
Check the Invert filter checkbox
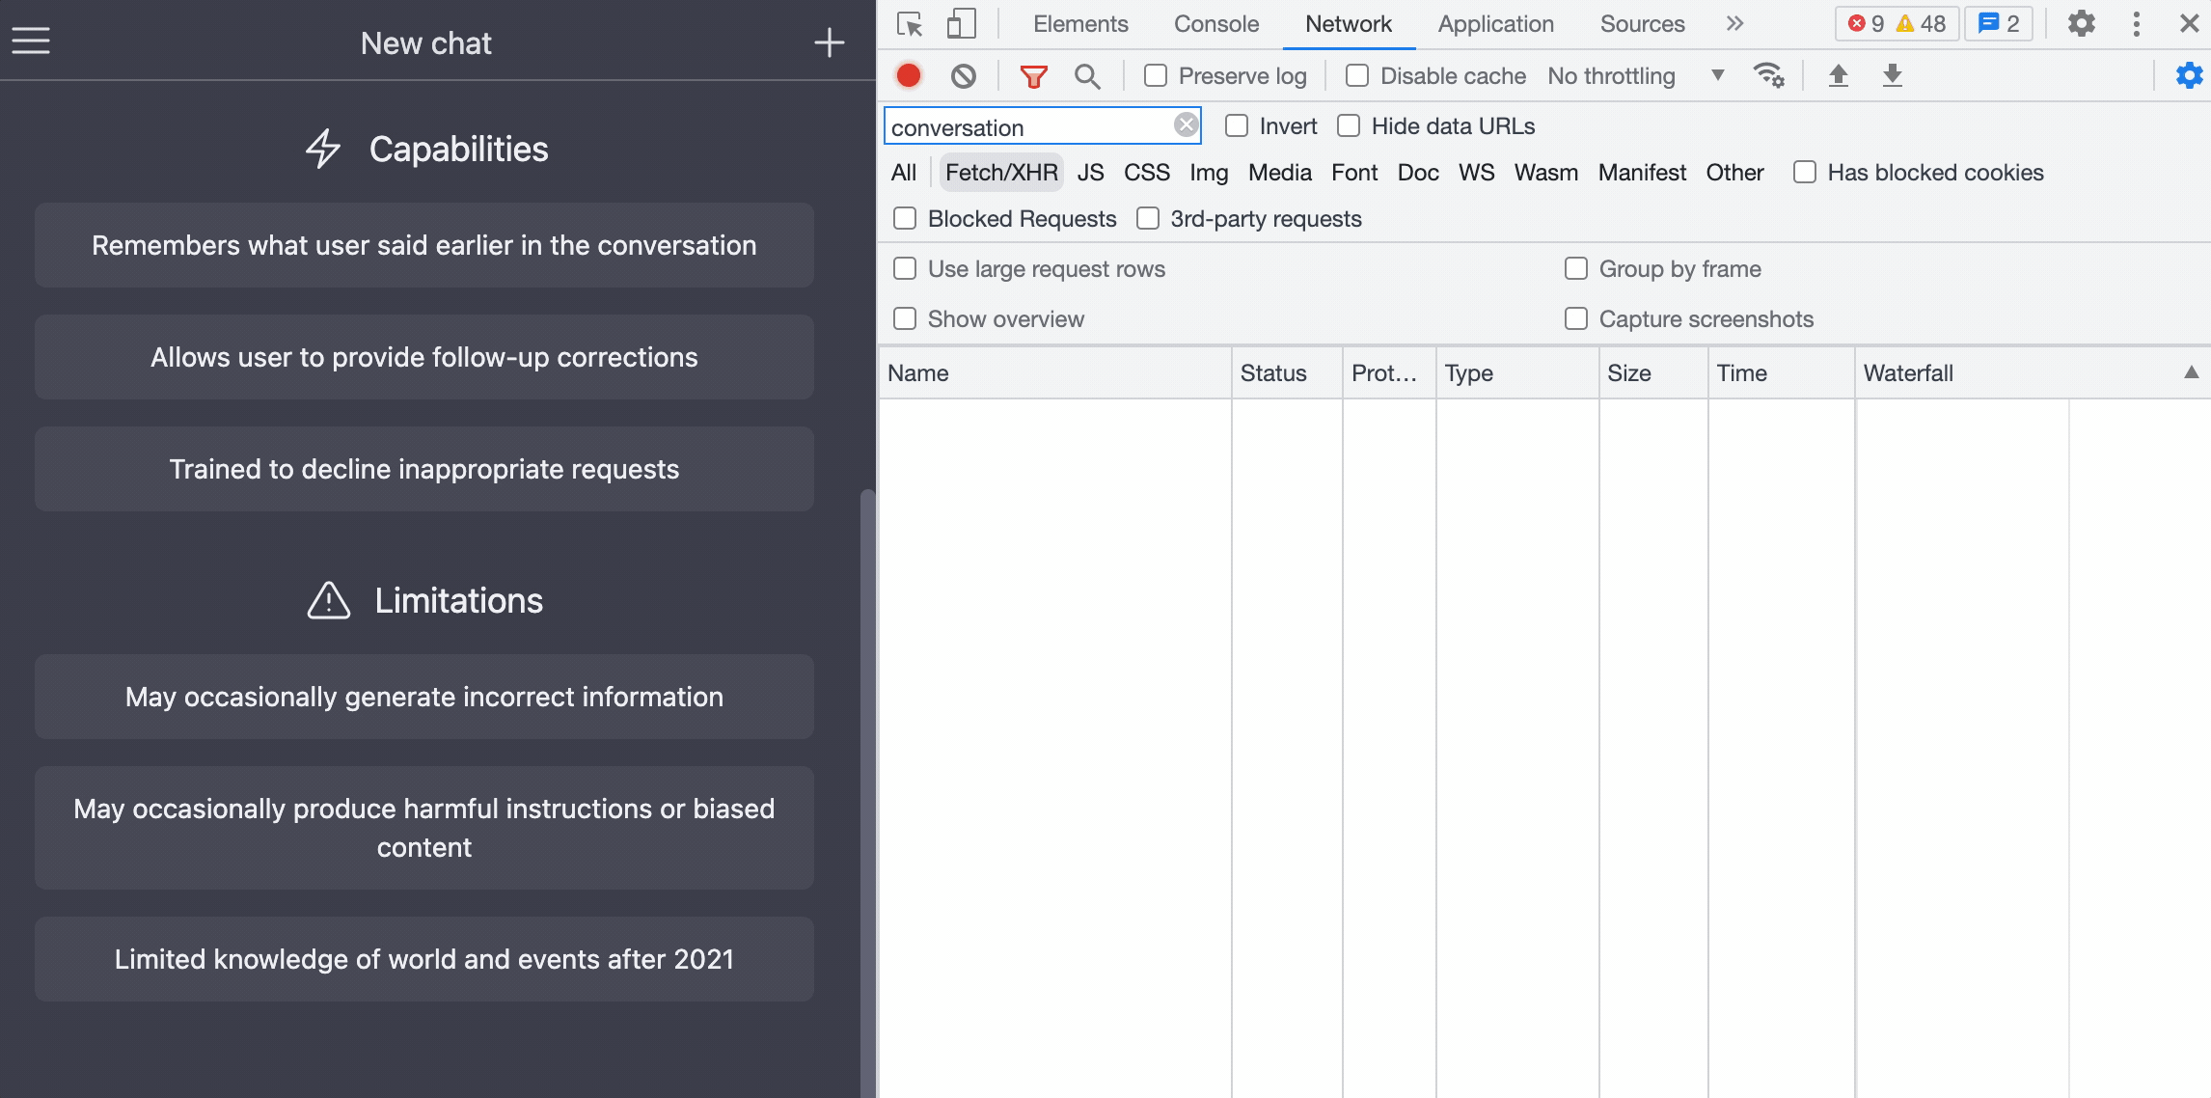coord(1237,125)
